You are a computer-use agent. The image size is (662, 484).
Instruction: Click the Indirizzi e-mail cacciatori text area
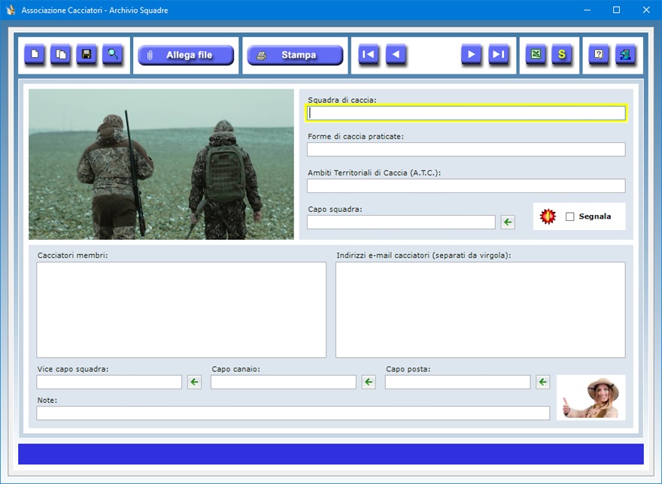(481, 310)
